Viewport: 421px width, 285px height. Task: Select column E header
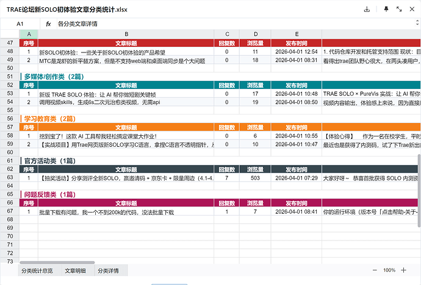tap(297, 34)
